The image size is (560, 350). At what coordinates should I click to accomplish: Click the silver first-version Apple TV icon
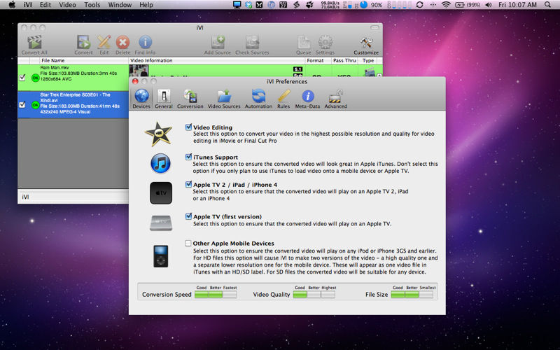[161, 223]
